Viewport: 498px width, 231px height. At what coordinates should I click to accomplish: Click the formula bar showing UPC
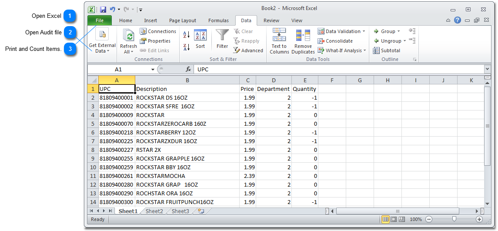(x=339, y=69)
